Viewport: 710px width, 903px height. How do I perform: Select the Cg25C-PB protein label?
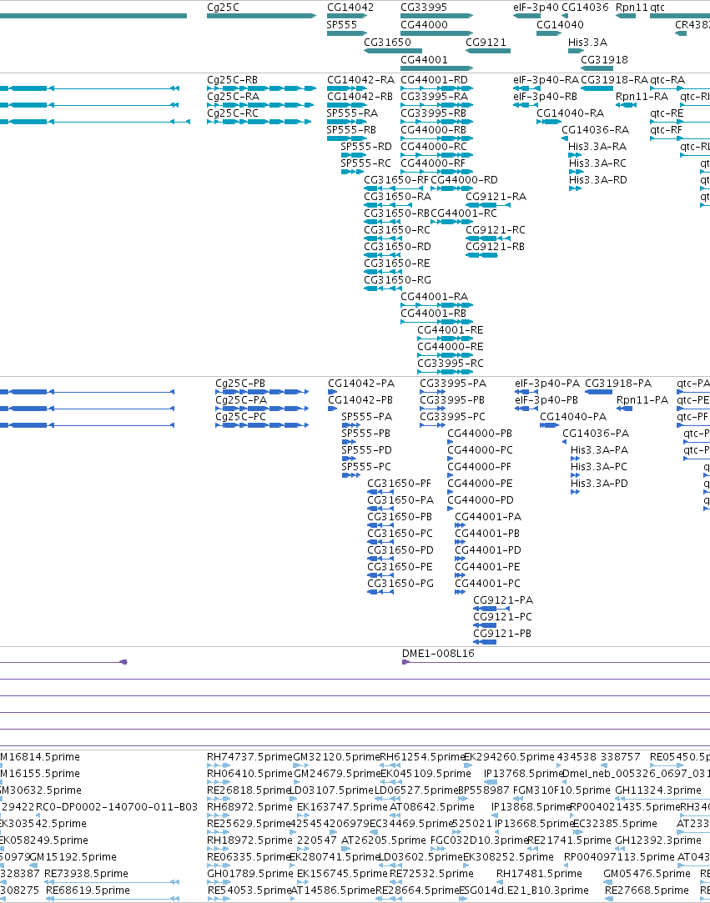point(240,383)
